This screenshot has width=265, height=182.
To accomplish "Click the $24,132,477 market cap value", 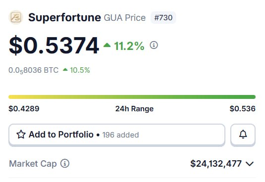I will tap(216, 164).
